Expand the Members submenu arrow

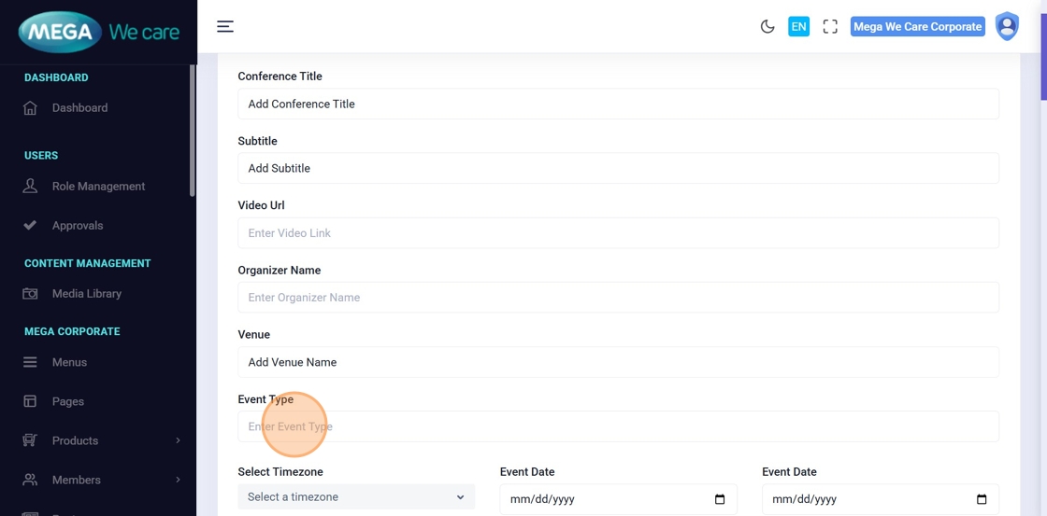[178, 480]
